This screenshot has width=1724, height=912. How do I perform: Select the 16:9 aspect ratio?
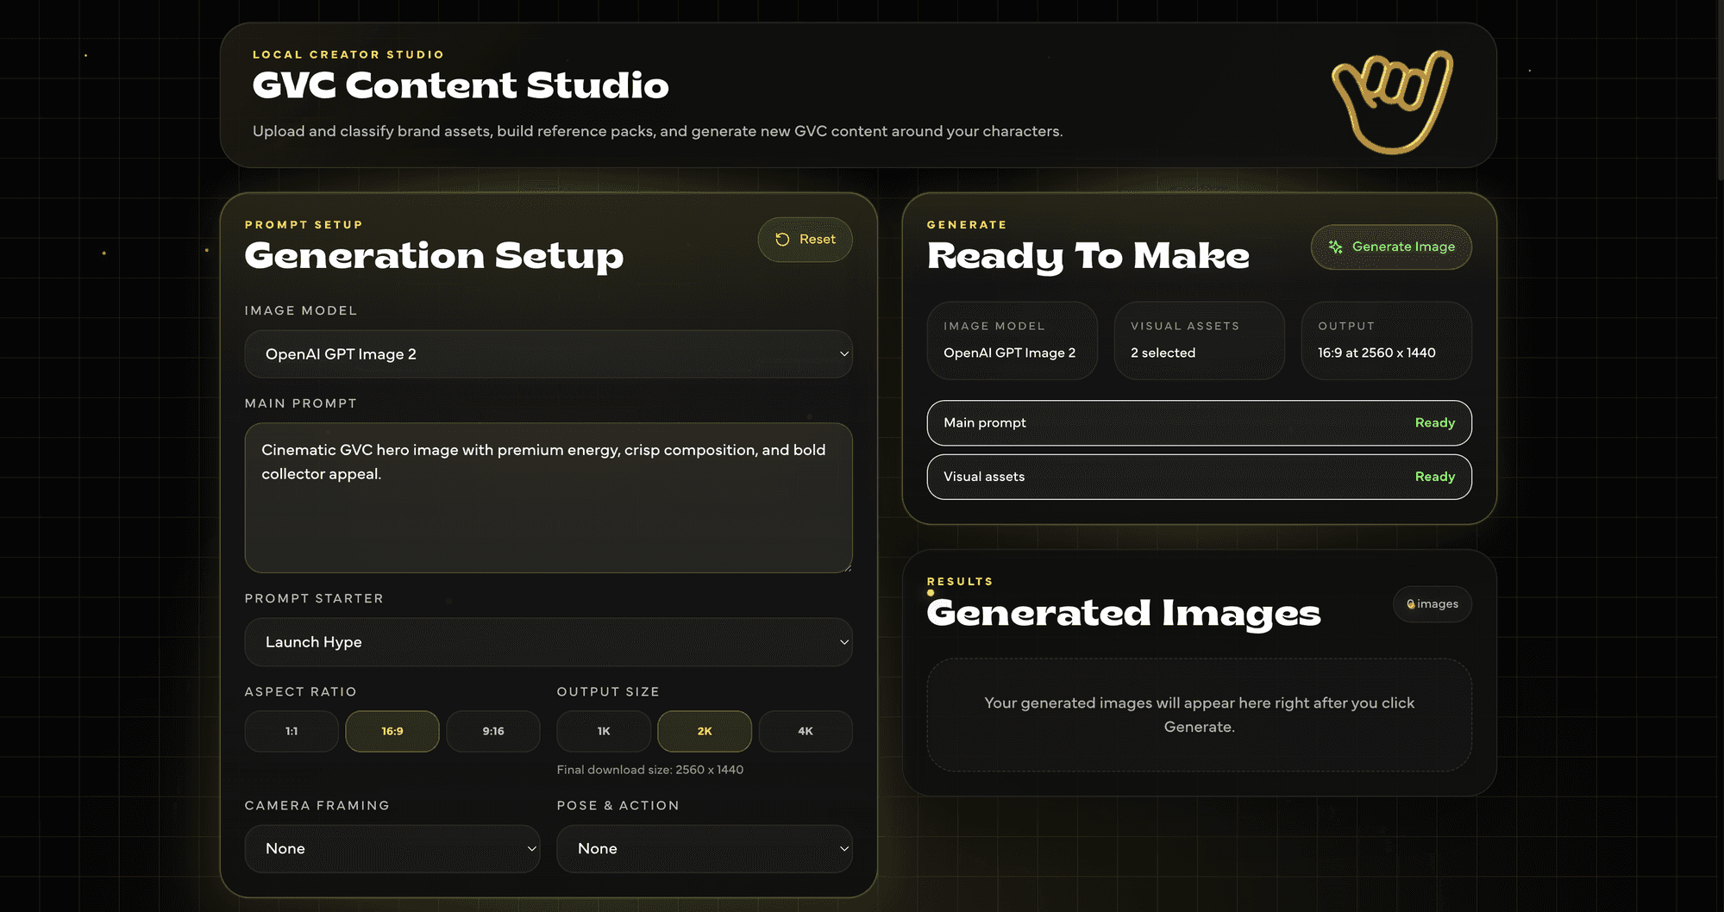click(x=392, y=731)
